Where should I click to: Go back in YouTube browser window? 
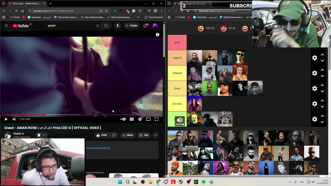pos(4,11)
